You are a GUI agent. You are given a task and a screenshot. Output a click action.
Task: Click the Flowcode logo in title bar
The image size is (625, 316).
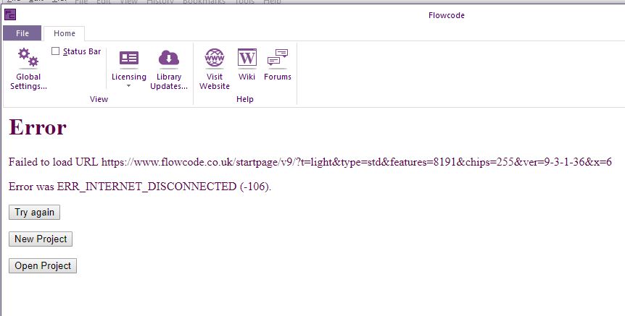tap(10, 15)
